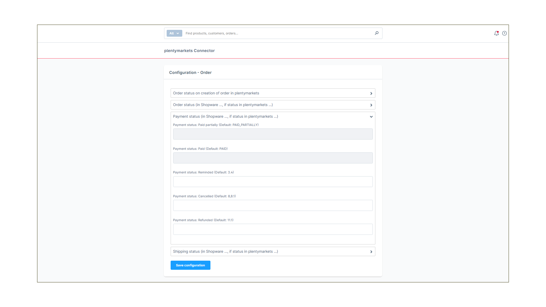Click the 'Payment status: Cancelled' input field

[273, 206]
